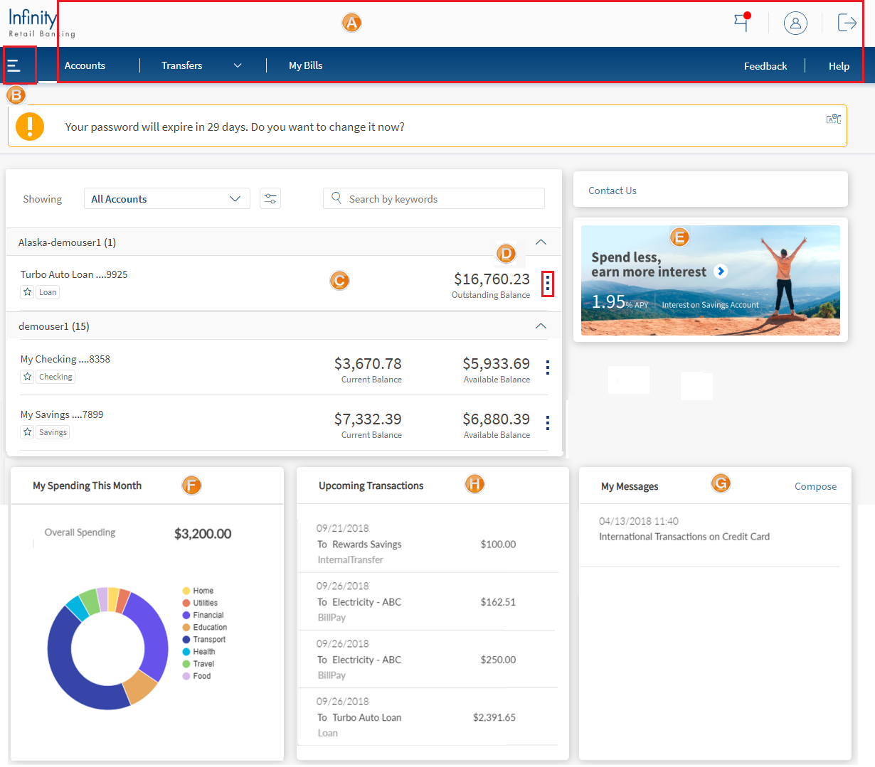875x767 pixels.
Task: Toggle favorite star on My Savings
Action: tap(27, 432)
